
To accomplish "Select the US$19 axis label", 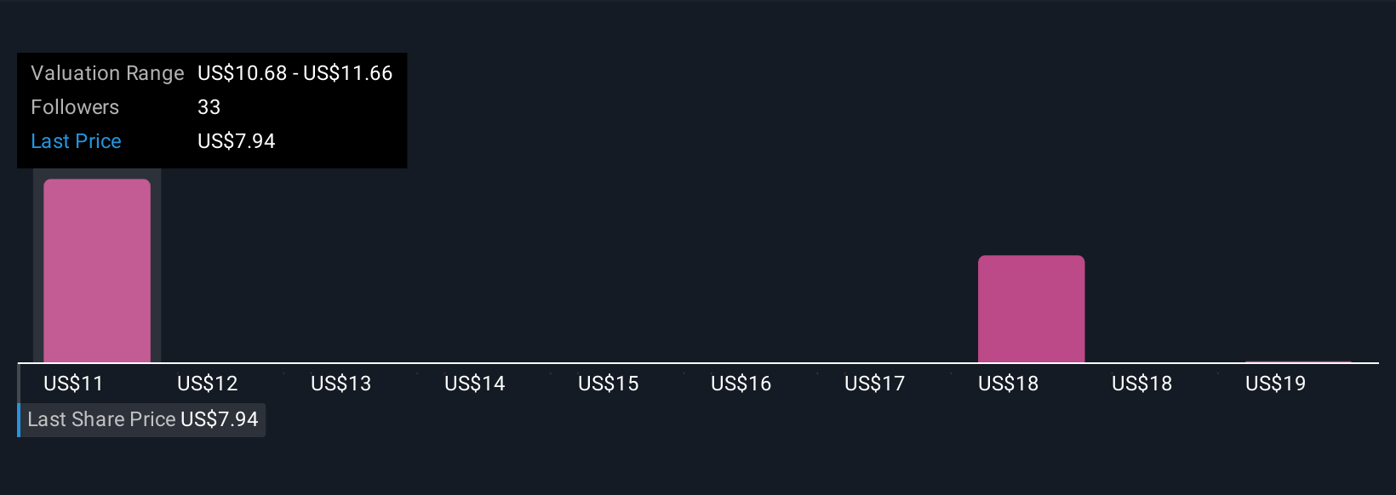I will (1275, 384).
